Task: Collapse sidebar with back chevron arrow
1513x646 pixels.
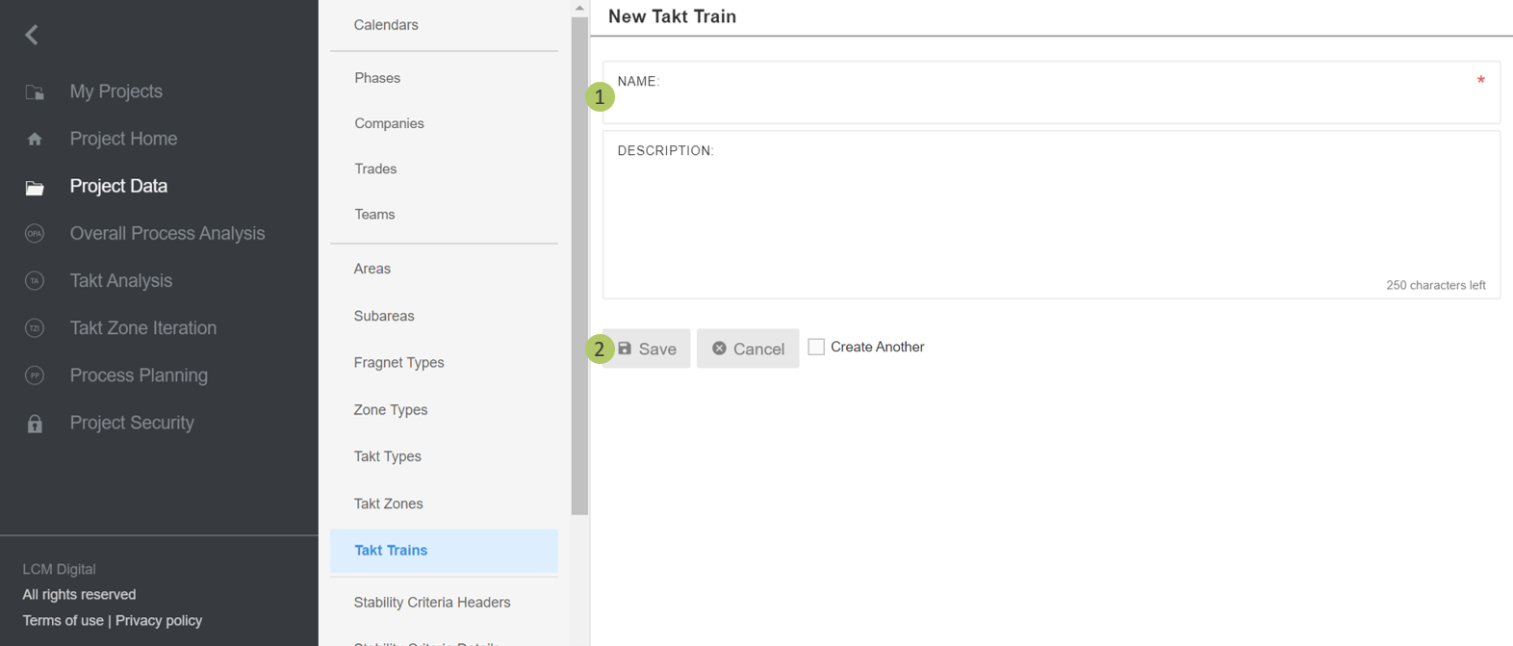Action: click(x=32, y=36)
